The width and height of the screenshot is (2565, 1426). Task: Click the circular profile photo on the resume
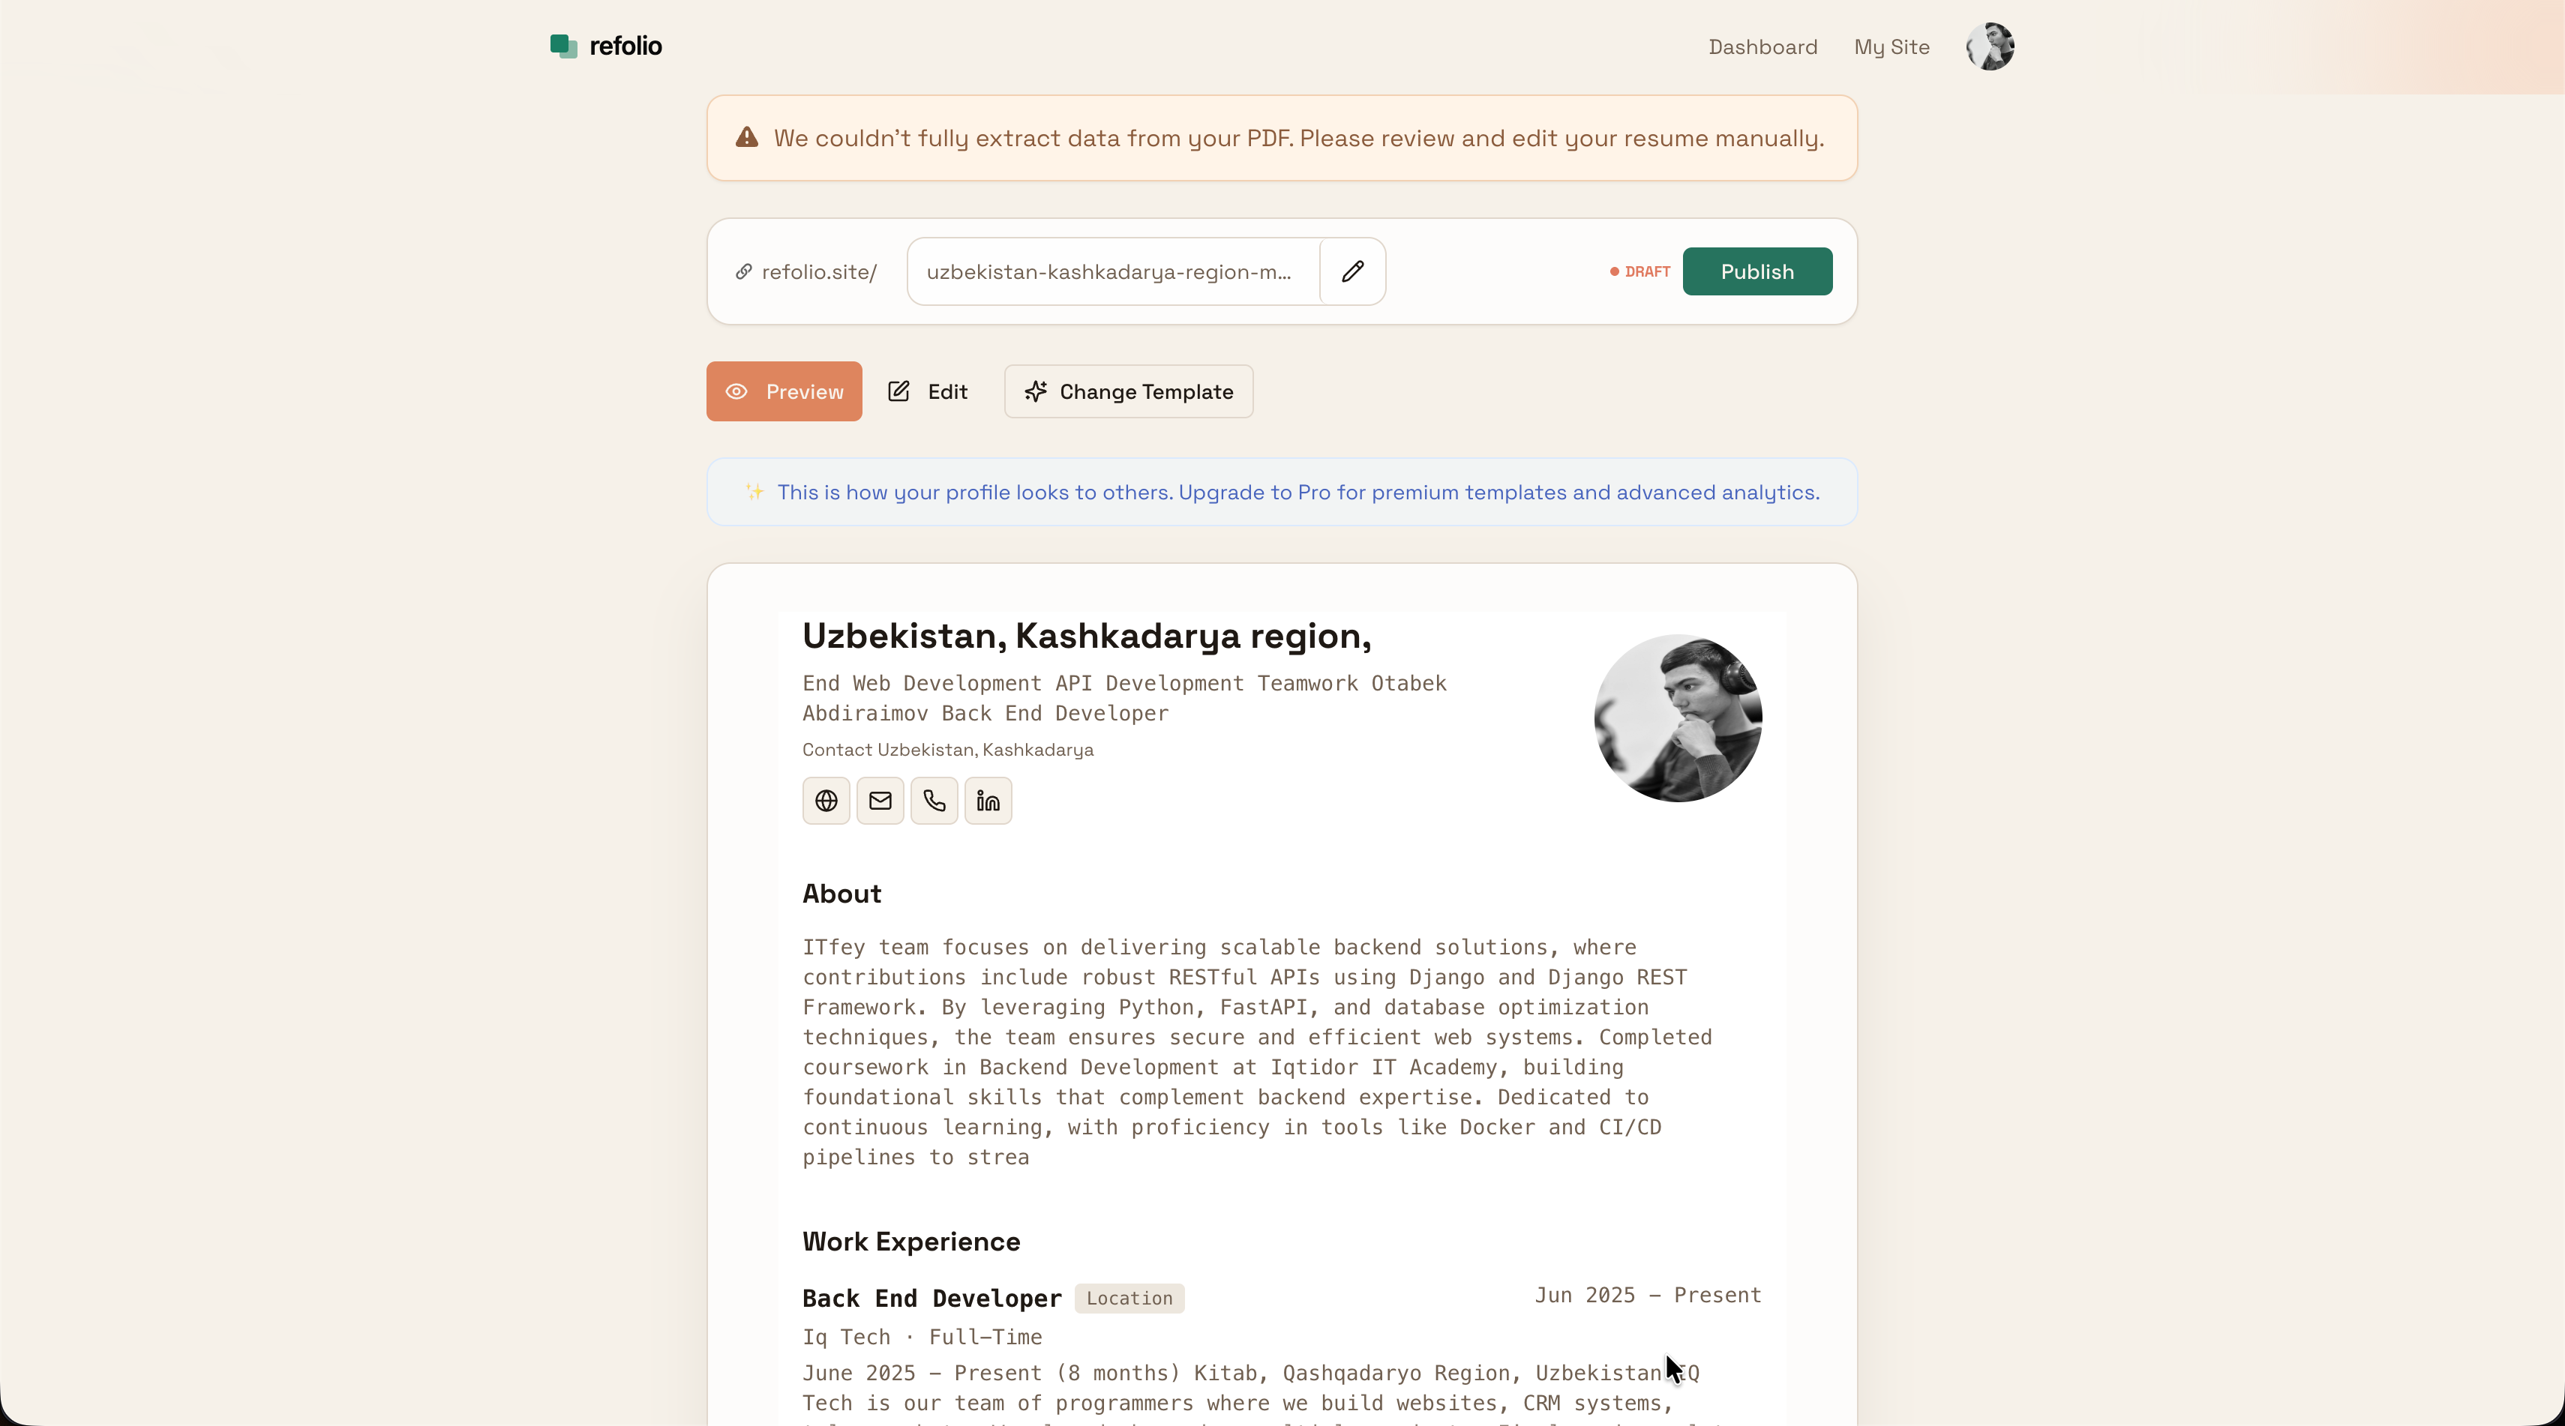click(x=1677, y=718)
